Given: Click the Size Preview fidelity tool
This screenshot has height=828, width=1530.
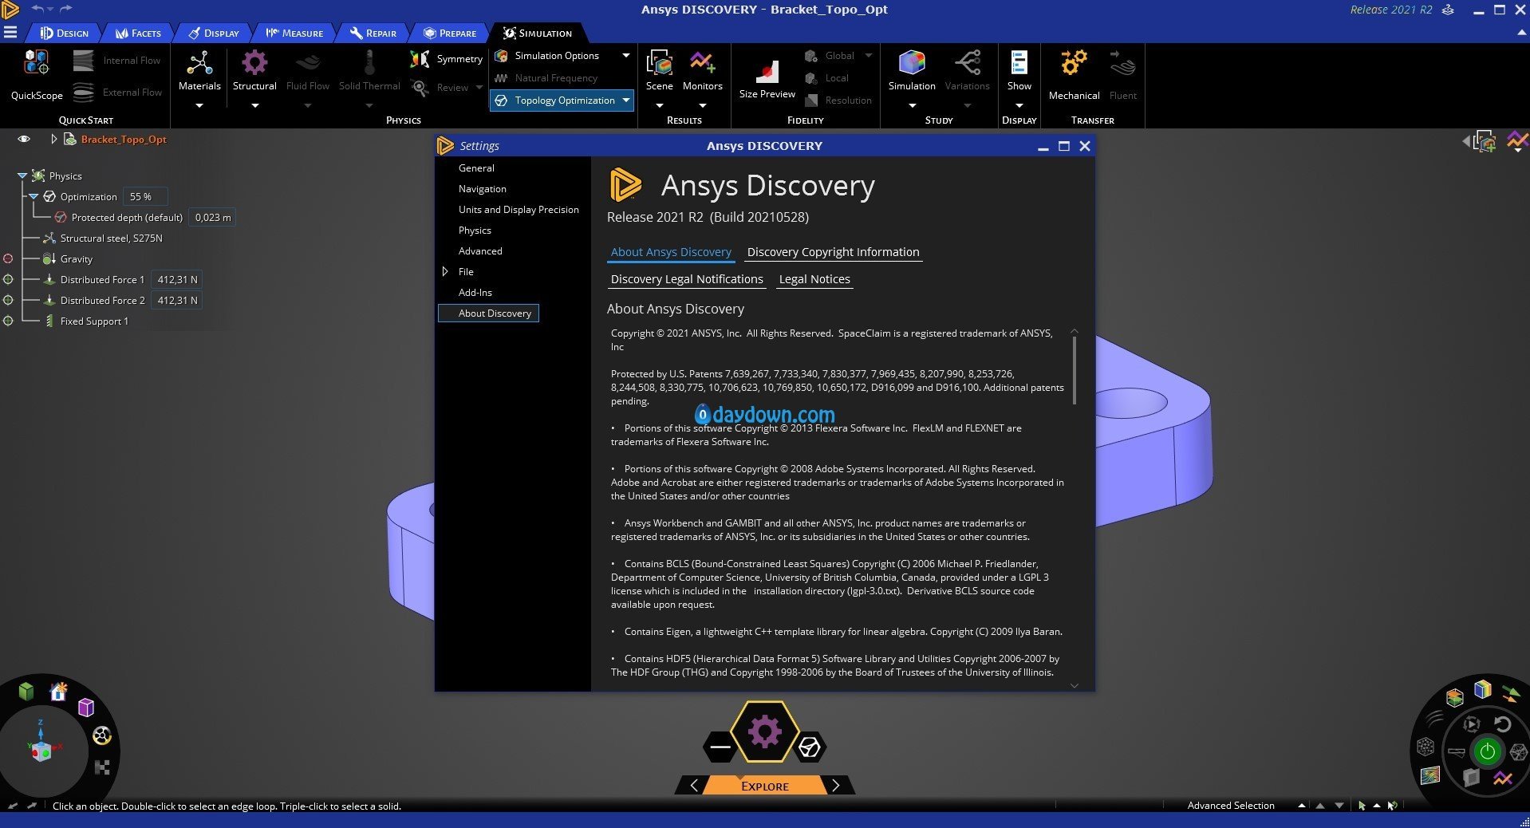Looking at the screenshot, I should 767,78.
